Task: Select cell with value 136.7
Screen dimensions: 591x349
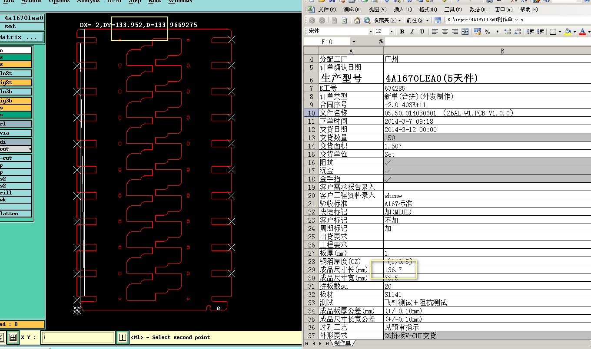Action: pyautogui.click(x=487, y=270)
